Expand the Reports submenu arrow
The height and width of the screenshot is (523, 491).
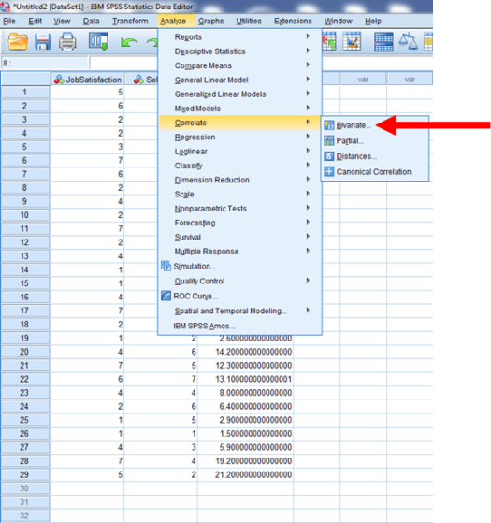tap(308, 36)
